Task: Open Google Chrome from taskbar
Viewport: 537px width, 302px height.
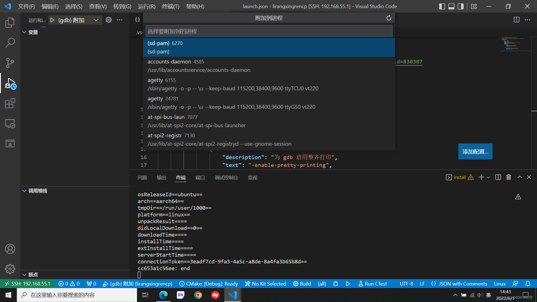Action: (x=198, y=295)
